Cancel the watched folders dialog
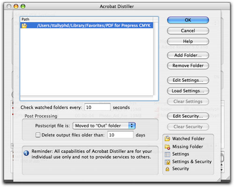Image resolution: width=234 pixels, height=187 pixels. 188,31
